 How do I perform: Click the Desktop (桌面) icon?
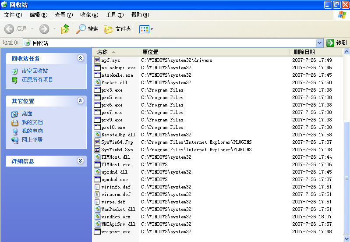click(14, 114)
